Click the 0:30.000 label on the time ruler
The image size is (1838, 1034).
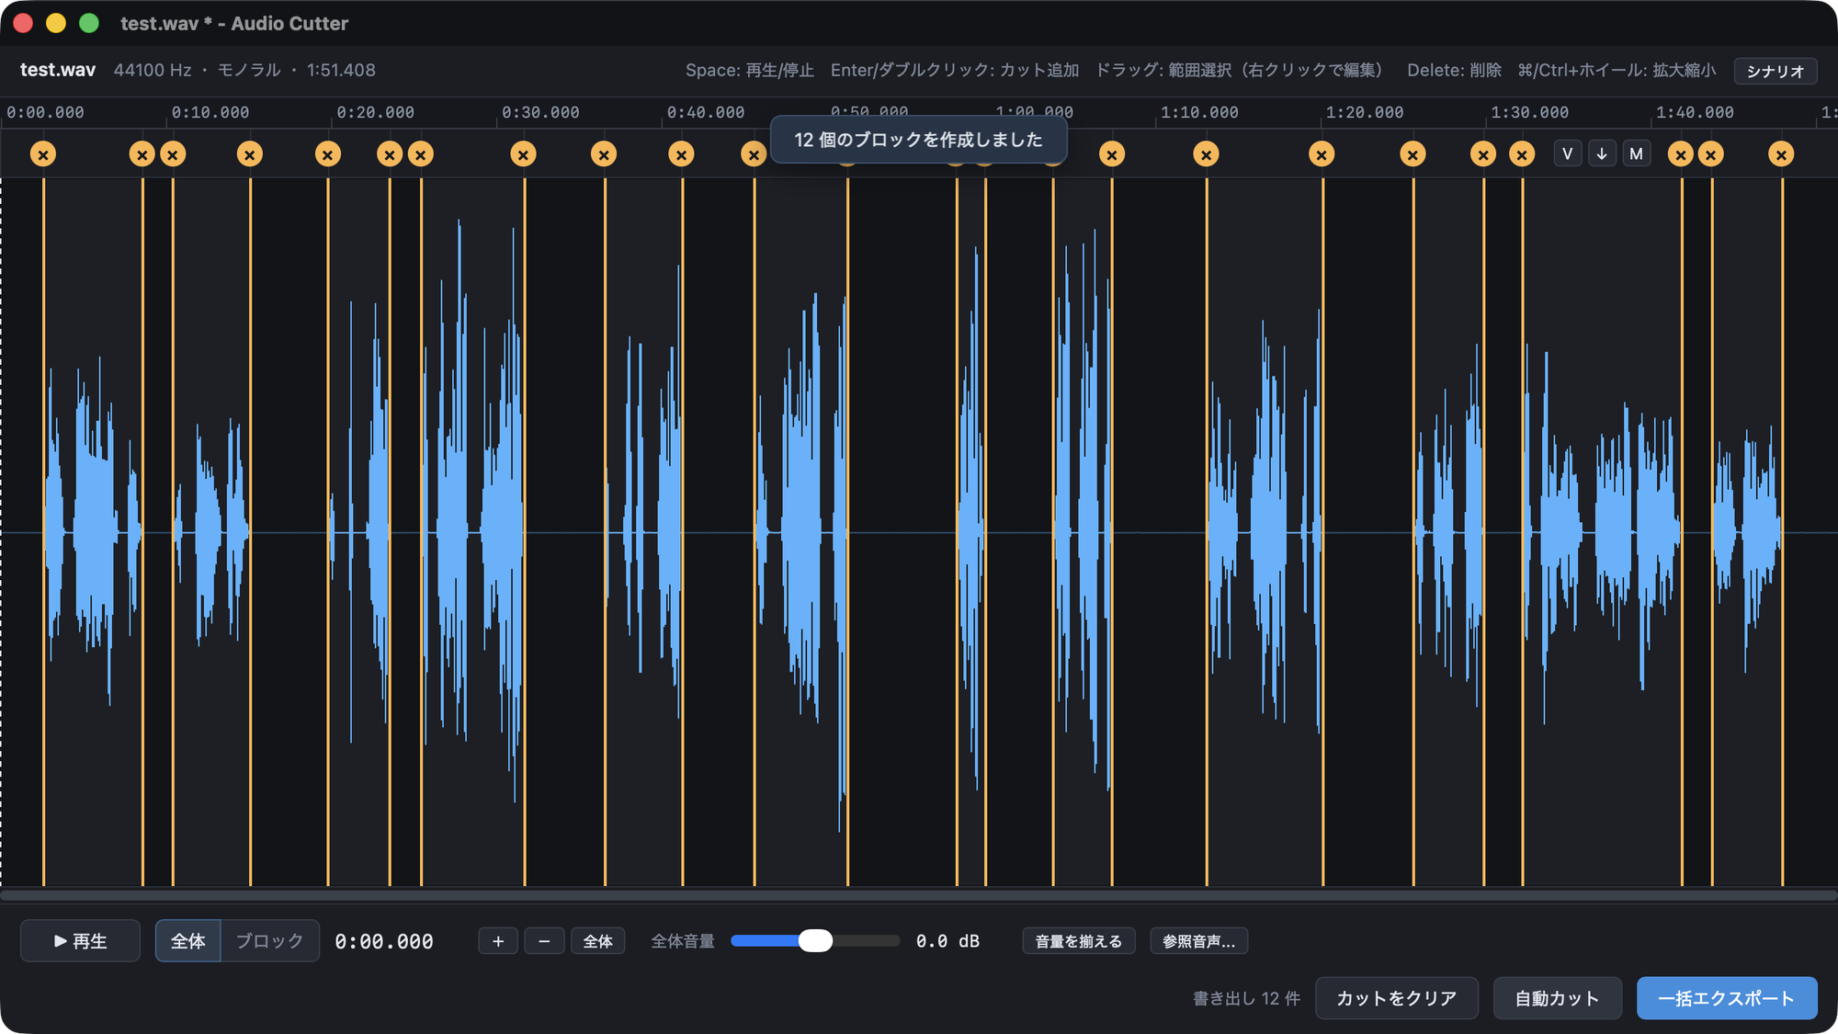(540, 112)
